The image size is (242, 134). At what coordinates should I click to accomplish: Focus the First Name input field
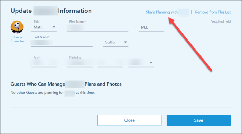(x=97, y=28)
